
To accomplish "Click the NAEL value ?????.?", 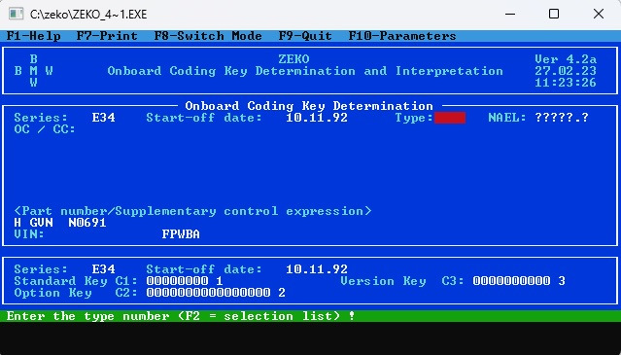I will pyautogui.click(x=562, y=118).
